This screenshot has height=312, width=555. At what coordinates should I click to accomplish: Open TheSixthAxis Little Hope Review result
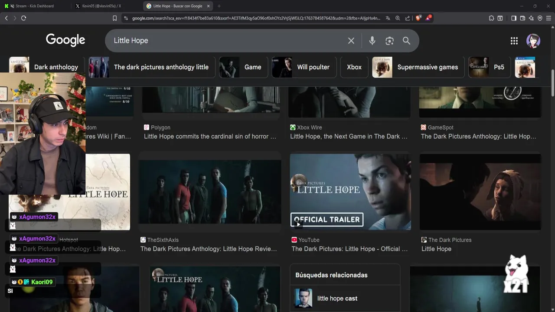click(209, 249)
